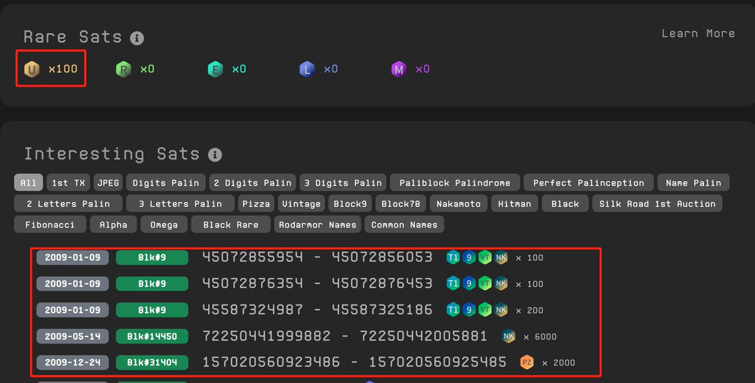Click the T1 first transaction badge
Viewport: 755px width, 383px height.
coord(453,257)
